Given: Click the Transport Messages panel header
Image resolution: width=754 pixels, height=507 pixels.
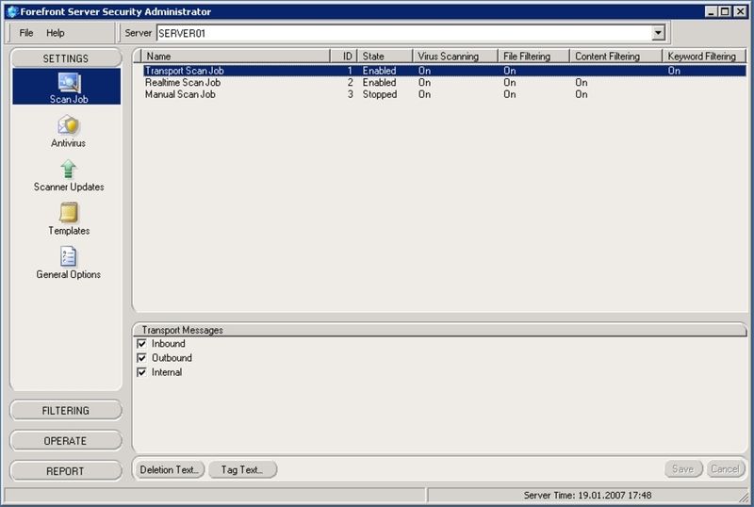Looking at the screenshot, I should point(439,330).
